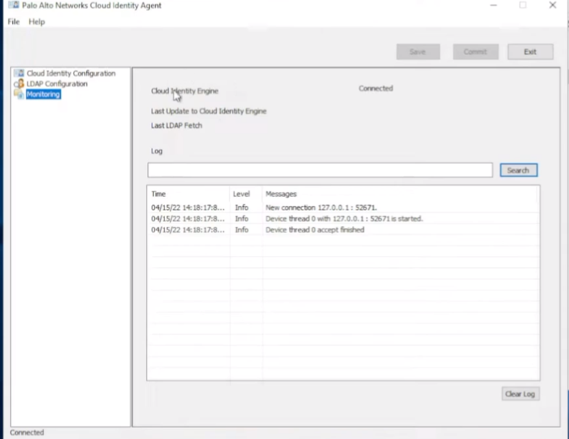The height and width of the screenshot is (439, 569).
Task: Click the 'Connected' text in the status bar
Action: tap(27, 432)
